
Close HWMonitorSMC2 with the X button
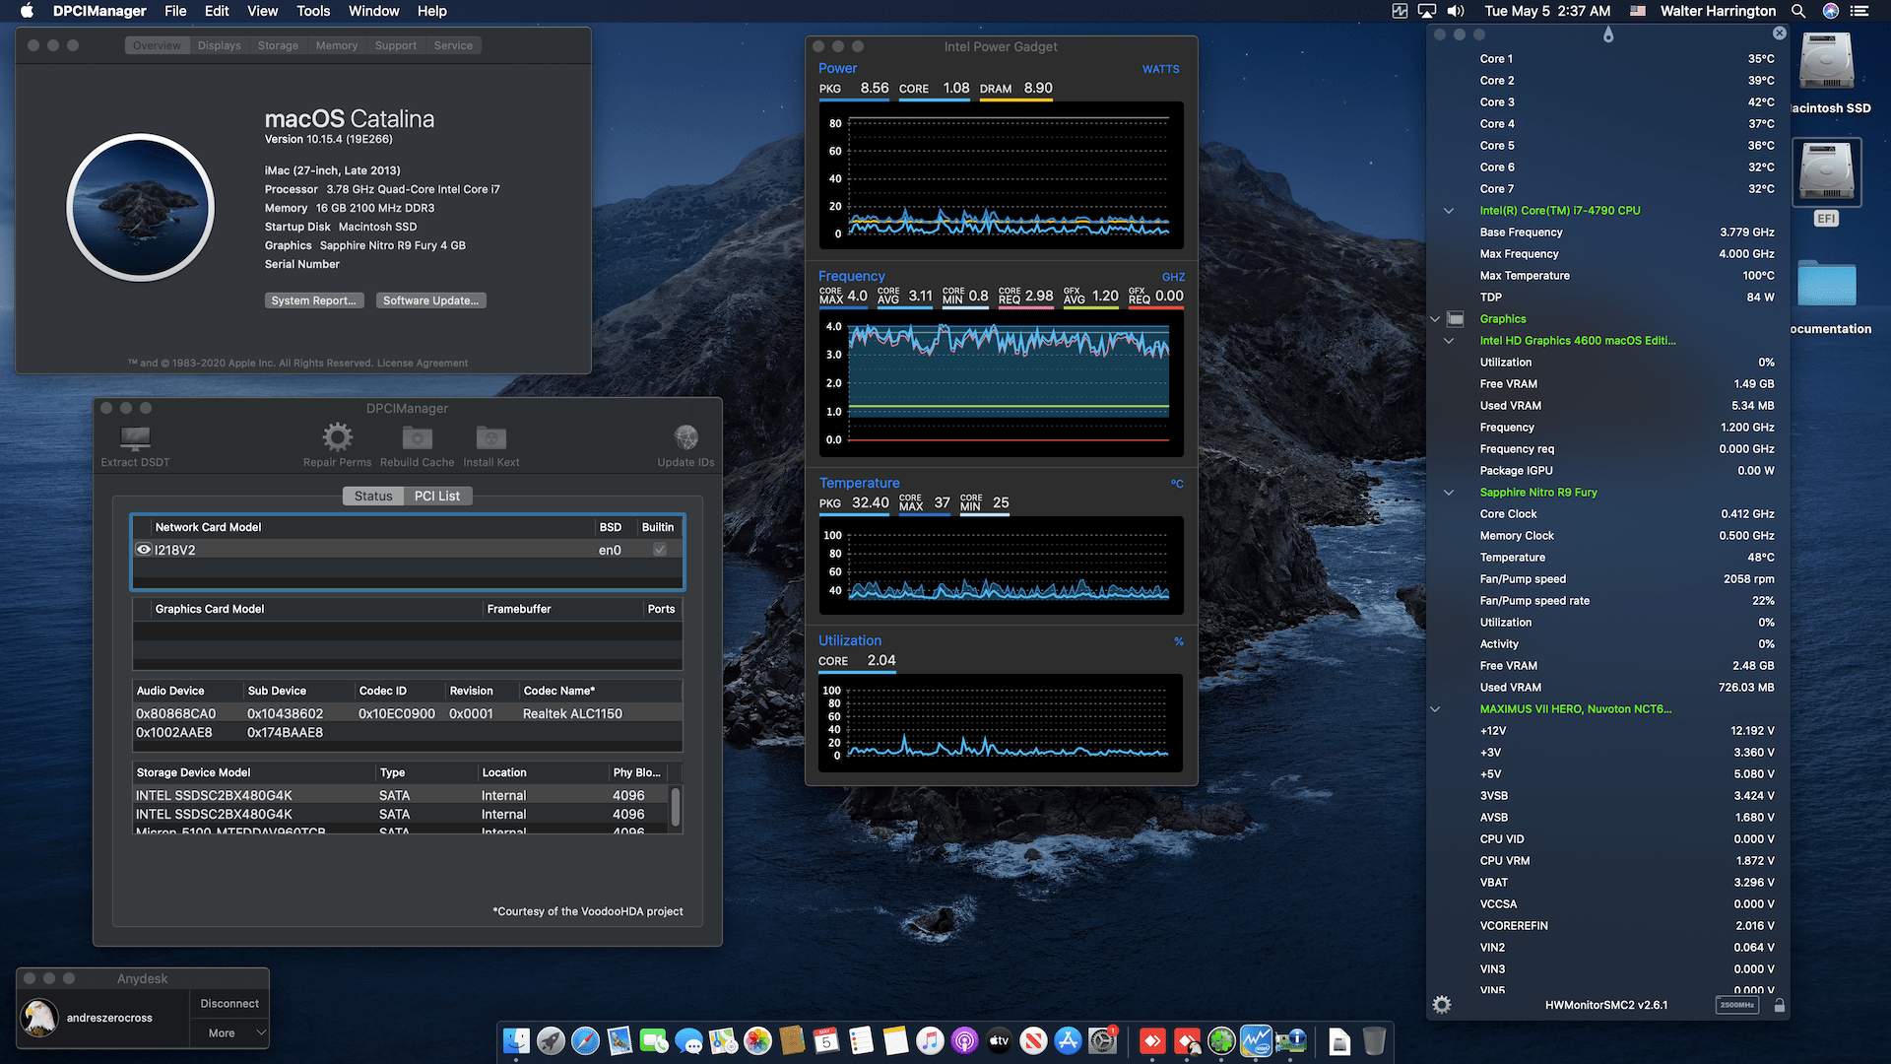(1779, 33)
